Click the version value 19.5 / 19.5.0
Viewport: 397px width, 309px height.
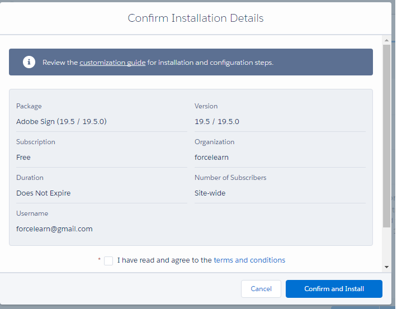(217, 121)
